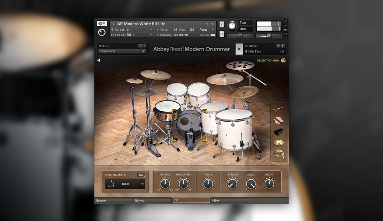Open the Output st. 1 dropdown
The width and height of the screenshot is (383, 221).
(132, 29)
